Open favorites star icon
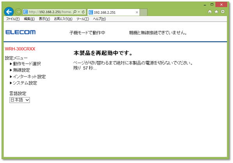This screenshot has width=233, height=163. click(x=216, y=12)
